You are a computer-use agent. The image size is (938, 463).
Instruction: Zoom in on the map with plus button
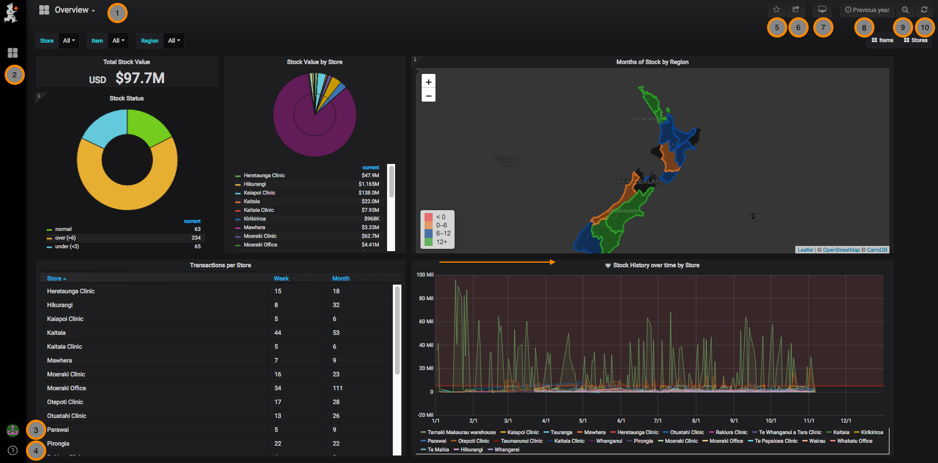[429, 82]
